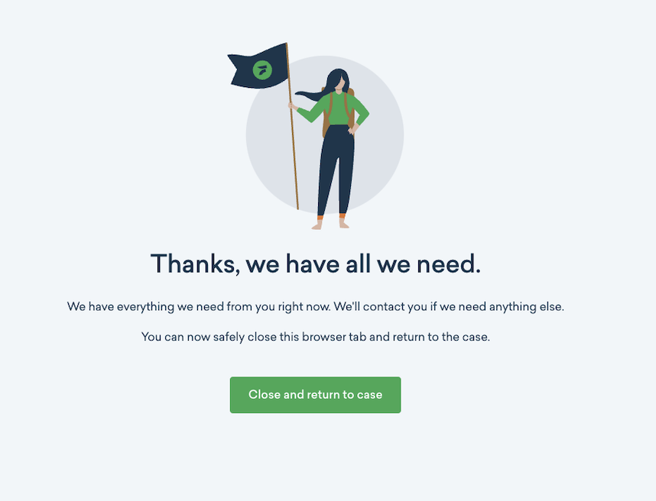Click the We'll contact you sentence
The image size is (656, 501).
click(449, 307)
